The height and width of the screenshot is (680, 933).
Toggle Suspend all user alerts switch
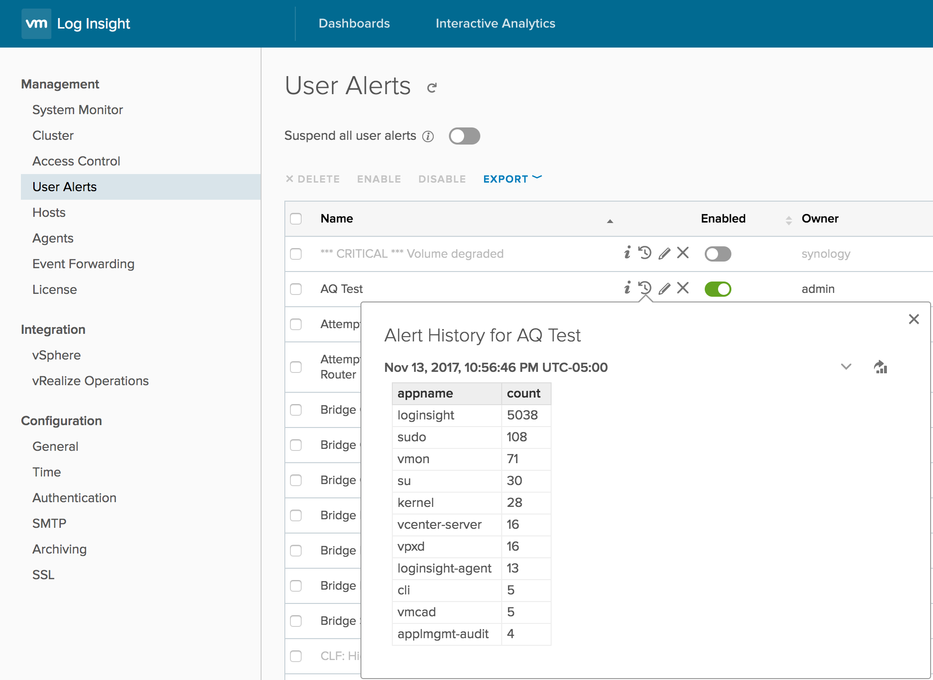click(x=465, y=136)
